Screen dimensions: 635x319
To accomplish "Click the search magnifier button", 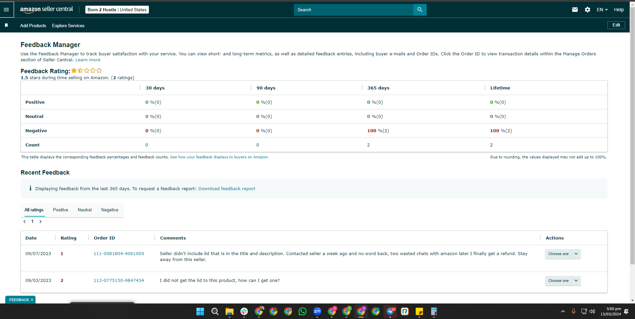I will pyautogui.click(x=420, y=10).
